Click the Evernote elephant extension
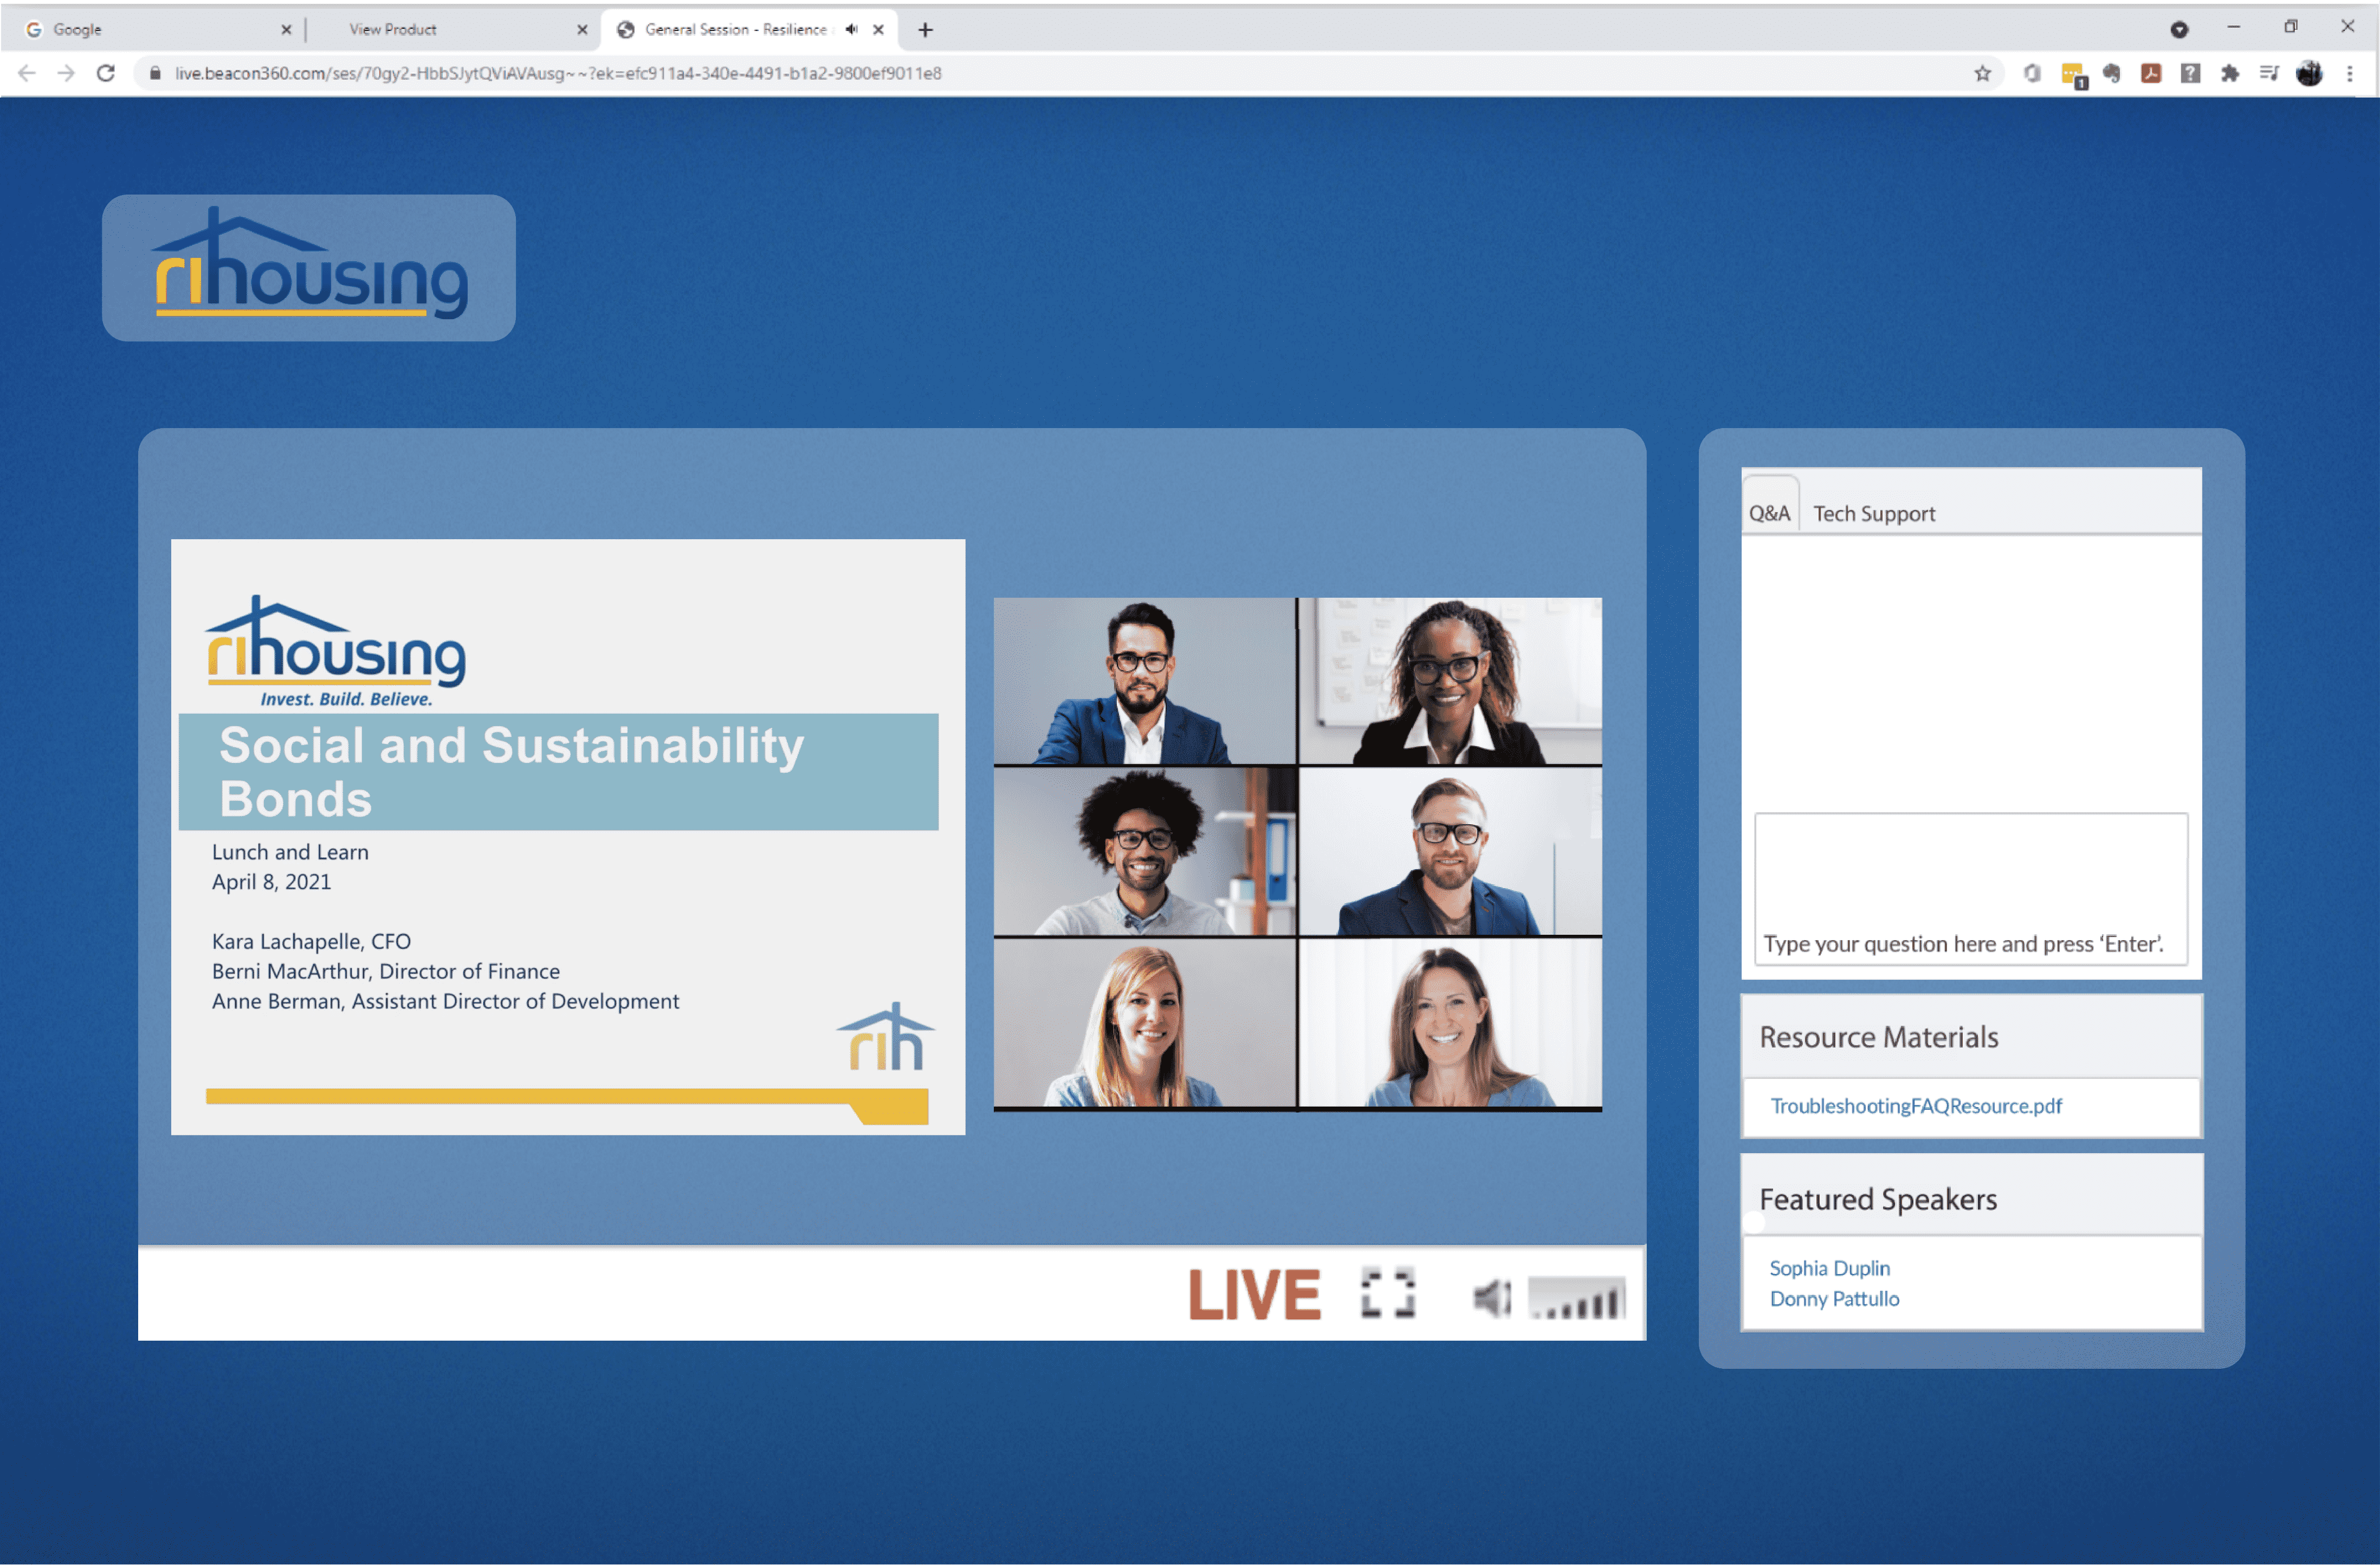2380x1565 pixels. coord(2112,73)
